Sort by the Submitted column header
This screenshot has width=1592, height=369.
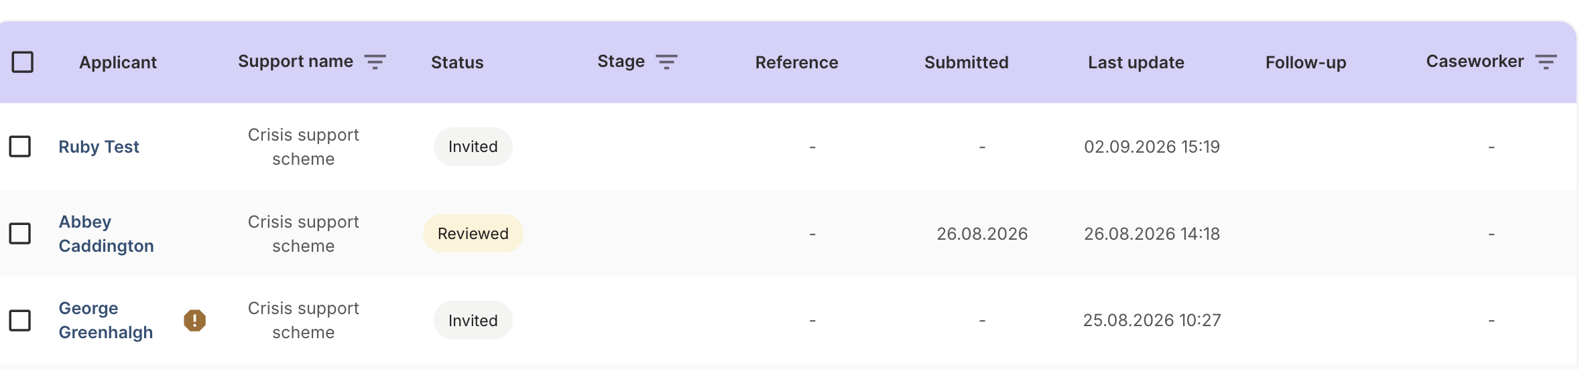966,62
